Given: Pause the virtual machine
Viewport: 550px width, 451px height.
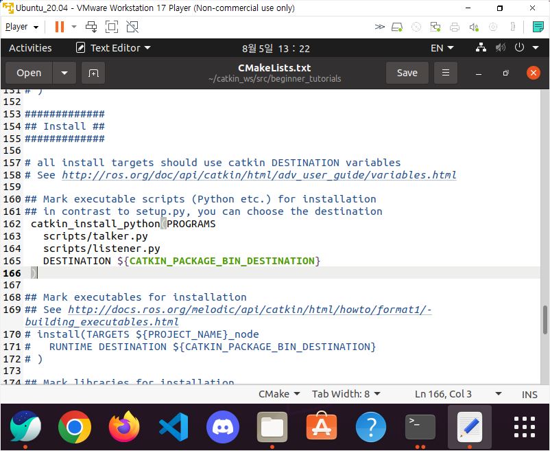Looking at the screenshot, I should pyautogui.click(x=60, y=27).
